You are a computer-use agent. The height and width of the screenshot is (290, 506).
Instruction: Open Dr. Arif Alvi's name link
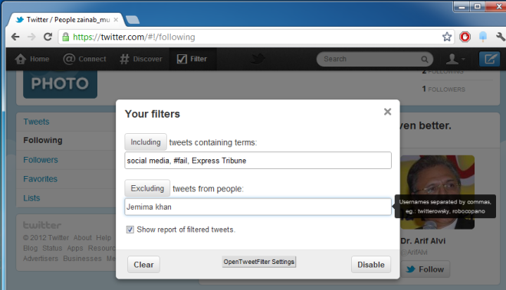[423, 241]
